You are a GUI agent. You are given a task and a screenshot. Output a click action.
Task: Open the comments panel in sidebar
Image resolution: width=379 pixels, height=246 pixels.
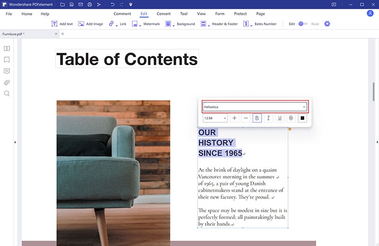7,71
